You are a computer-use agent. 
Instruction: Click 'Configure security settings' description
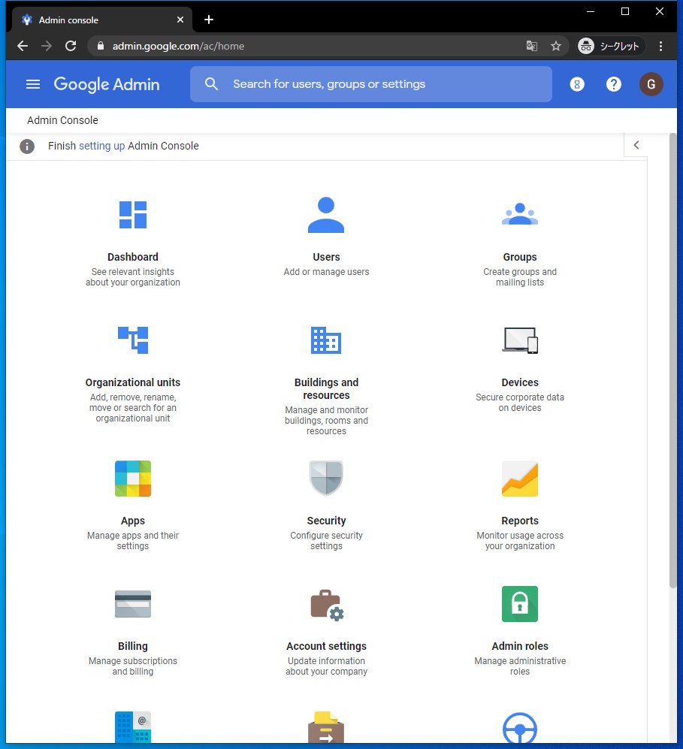pos(326,541)
